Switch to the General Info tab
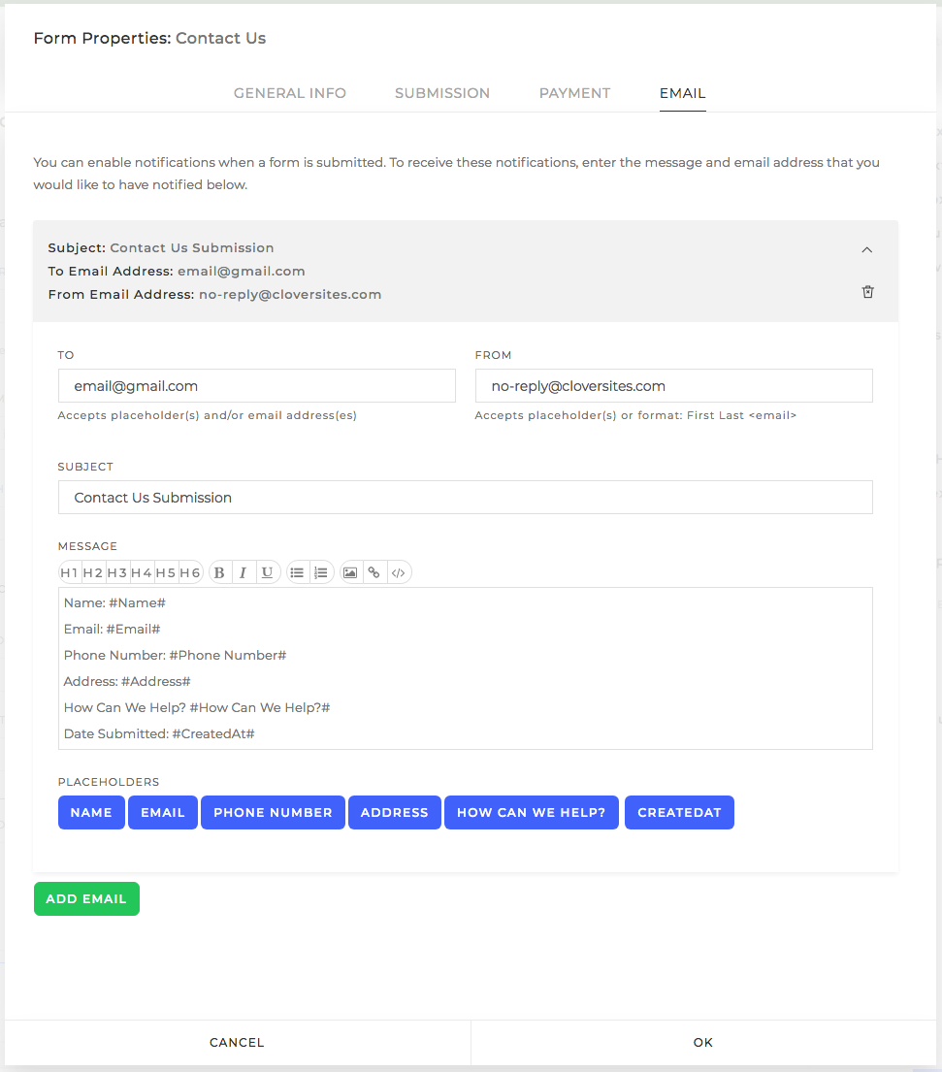Viewport: 942px width, 1072px height. [x=289, y=93]
